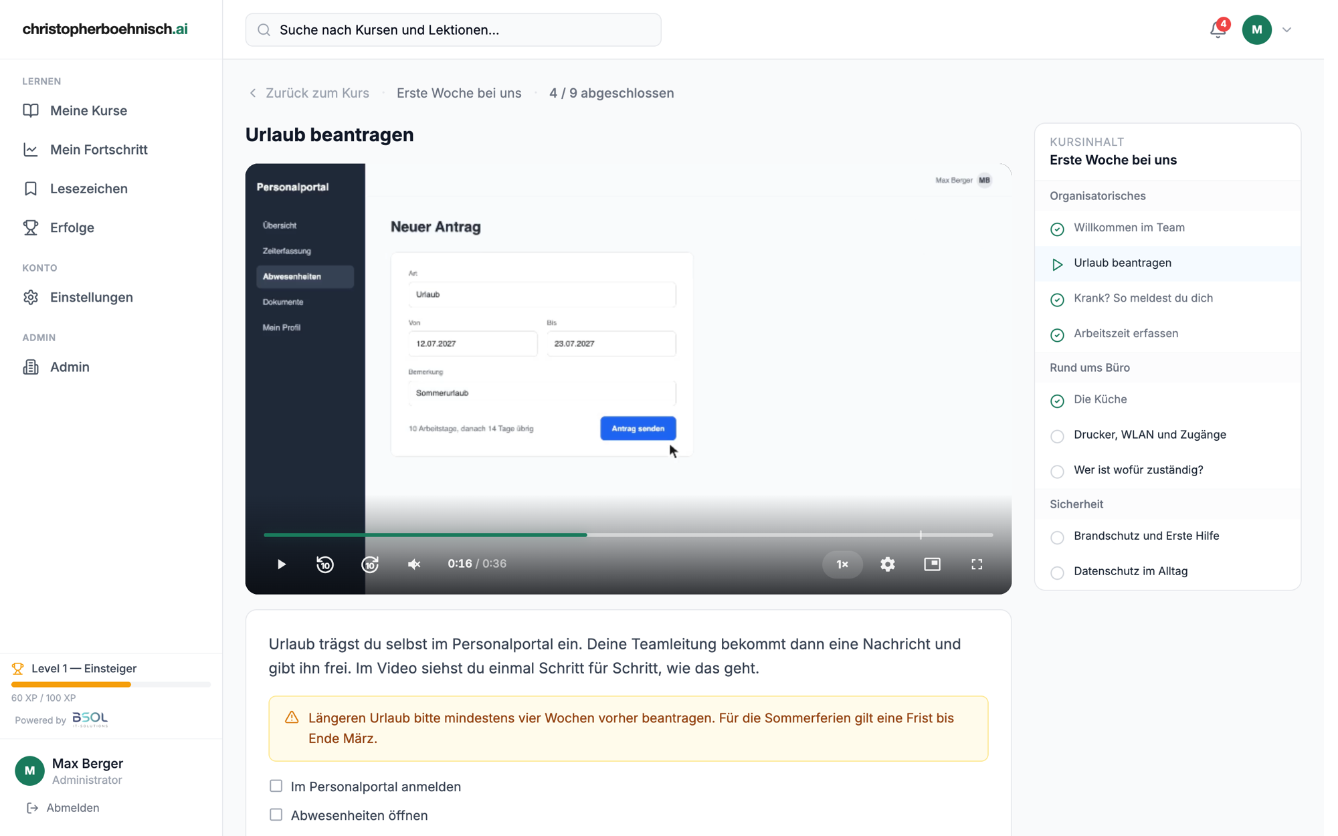
Task: Change playback speed 1× button
Action: coord(842,564)
